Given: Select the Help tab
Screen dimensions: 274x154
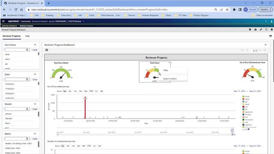Looking at the screenshot, I should click(27, 36).
